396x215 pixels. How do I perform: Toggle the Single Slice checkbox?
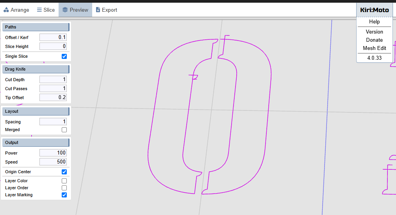64,56
